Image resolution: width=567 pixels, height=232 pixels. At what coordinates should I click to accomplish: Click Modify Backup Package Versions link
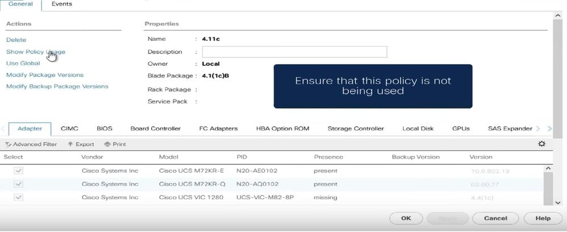[57, 86]
